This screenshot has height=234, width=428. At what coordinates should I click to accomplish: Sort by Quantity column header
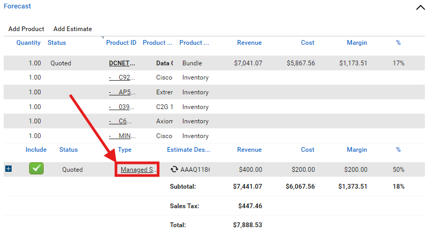[28, 43]
